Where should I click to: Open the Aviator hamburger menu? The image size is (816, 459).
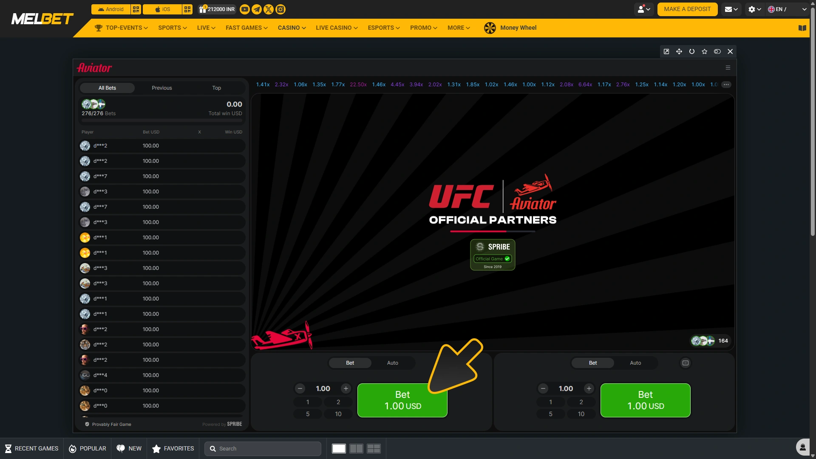(728, 68)
